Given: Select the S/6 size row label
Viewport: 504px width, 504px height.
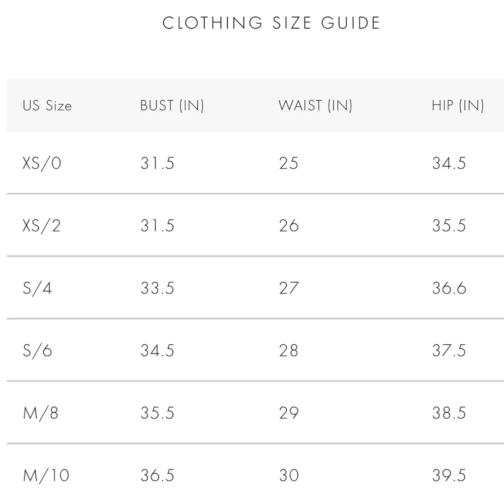Looking at the screenshot, I should (x=37, y=351).
